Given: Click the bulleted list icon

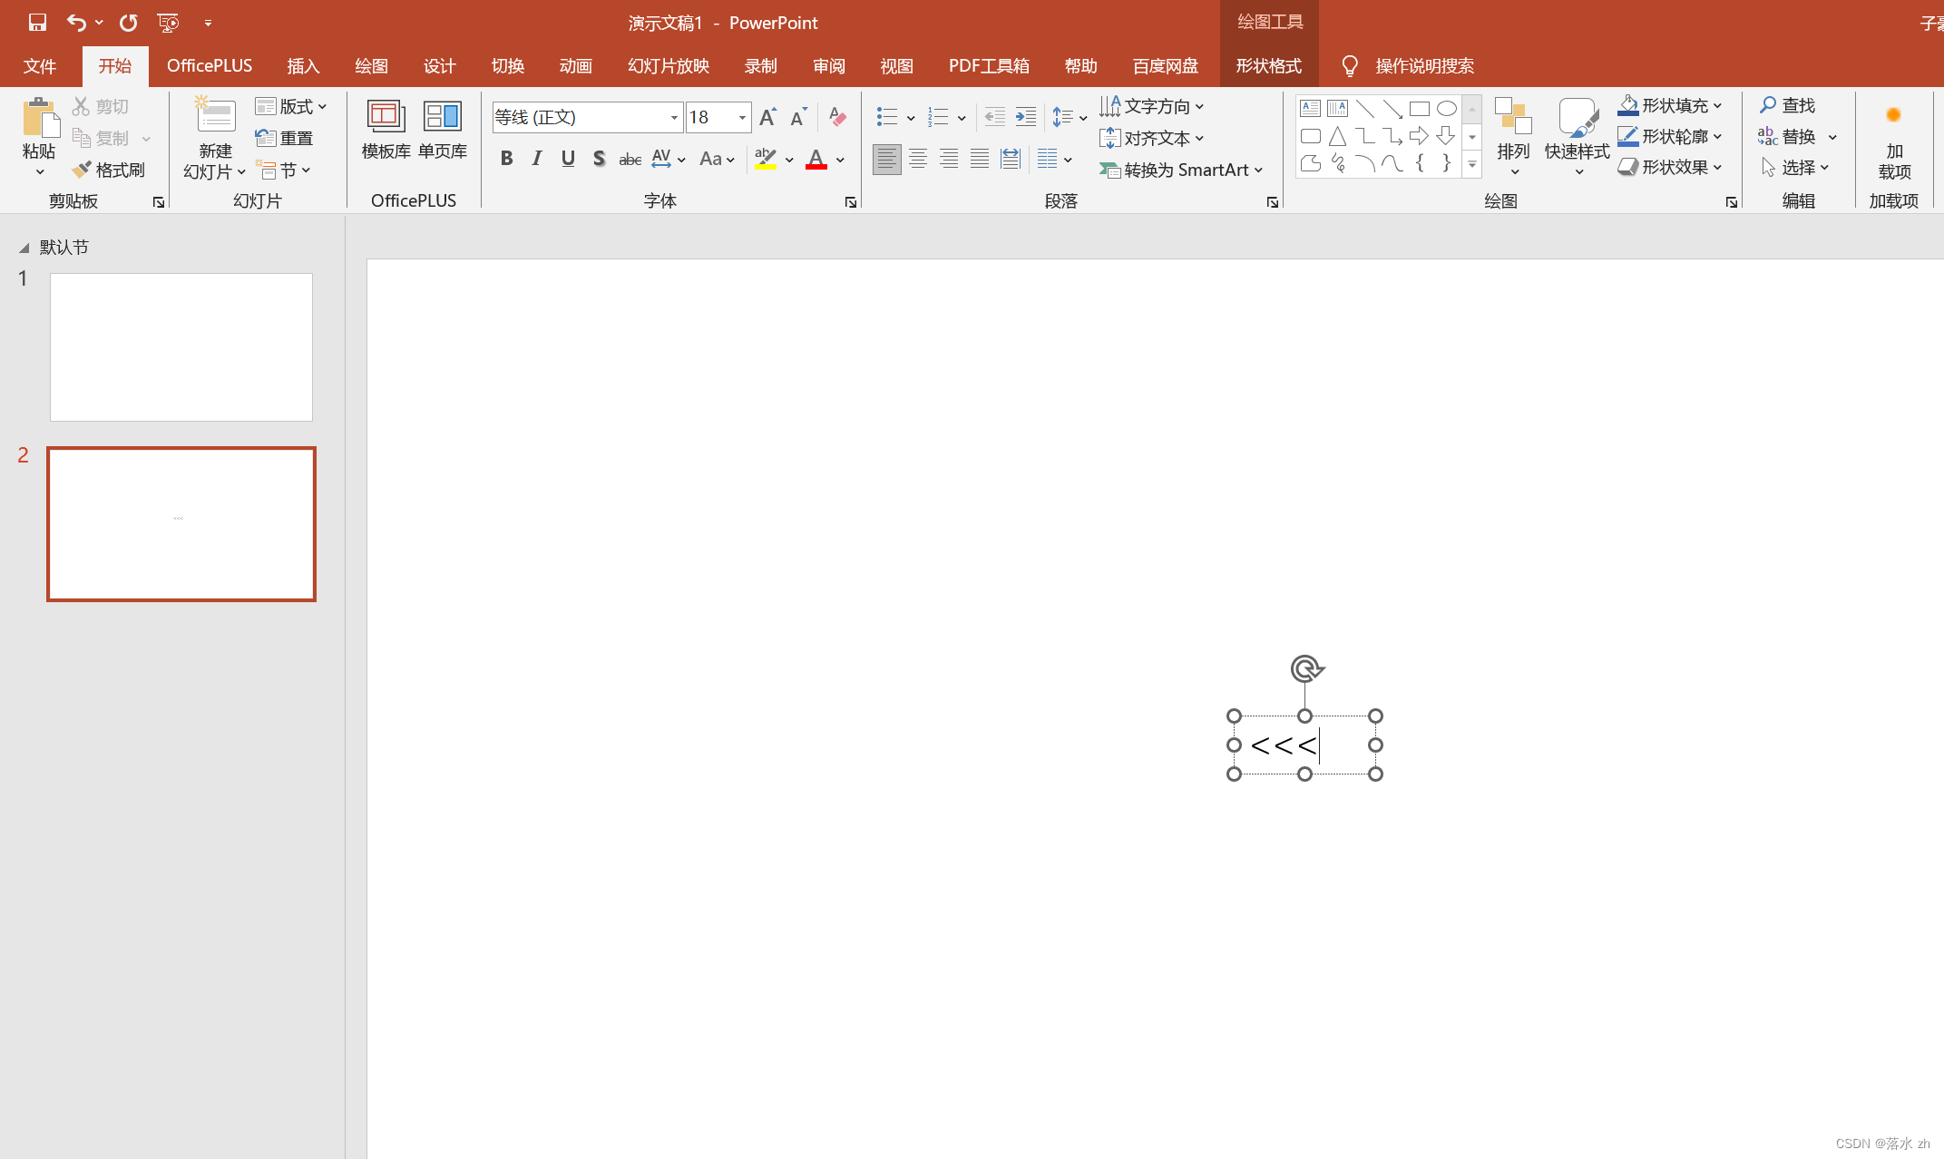Looking at the screenshot, I should 886,117.
